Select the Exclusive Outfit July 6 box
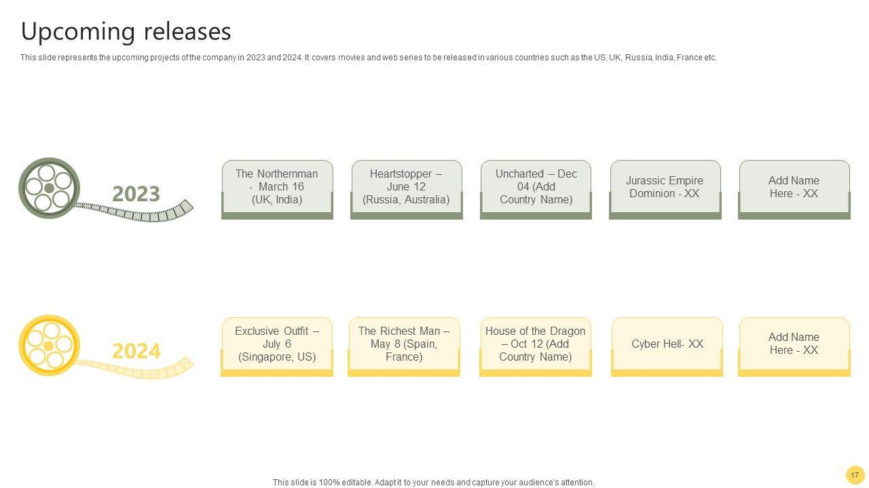 tap(277, 344)
